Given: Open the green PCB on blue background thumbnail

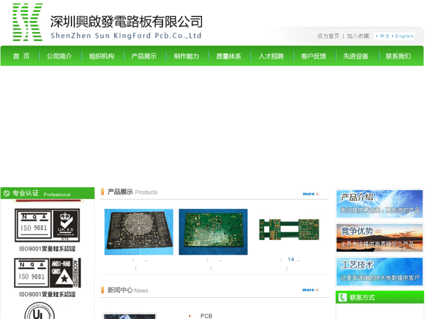Looking at the screenshot, I should click(213, 232).
